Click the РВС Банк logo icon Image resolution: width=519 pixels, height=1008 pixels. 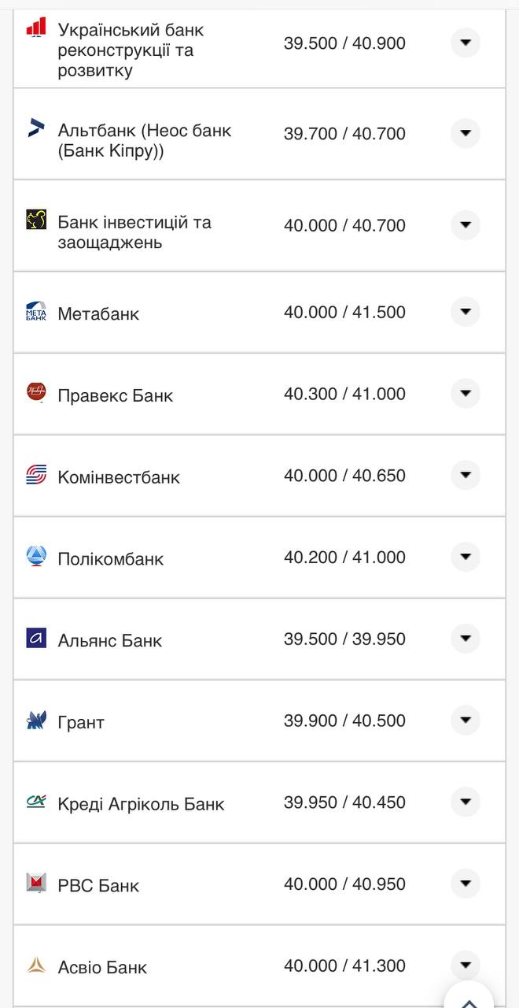pos(36,884)
